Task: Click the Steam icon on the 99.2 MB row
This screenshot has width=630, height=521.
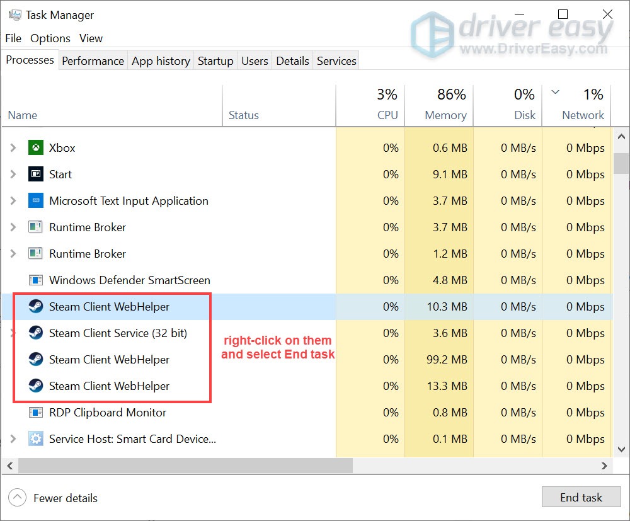Action: pos(36,360)
